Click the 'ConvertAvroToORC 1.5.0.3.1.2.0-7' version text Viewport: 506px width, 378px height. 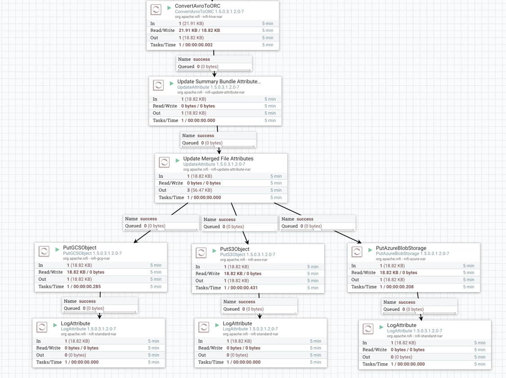coord(210,12)
